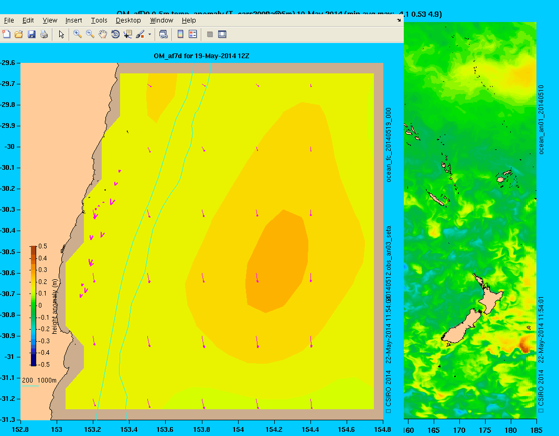Screen dimensions: 559x436
Task: Open the Tools menu
Action: [x=99, y=20]
